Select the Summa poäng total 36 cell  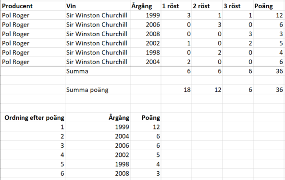pos(269,90)
